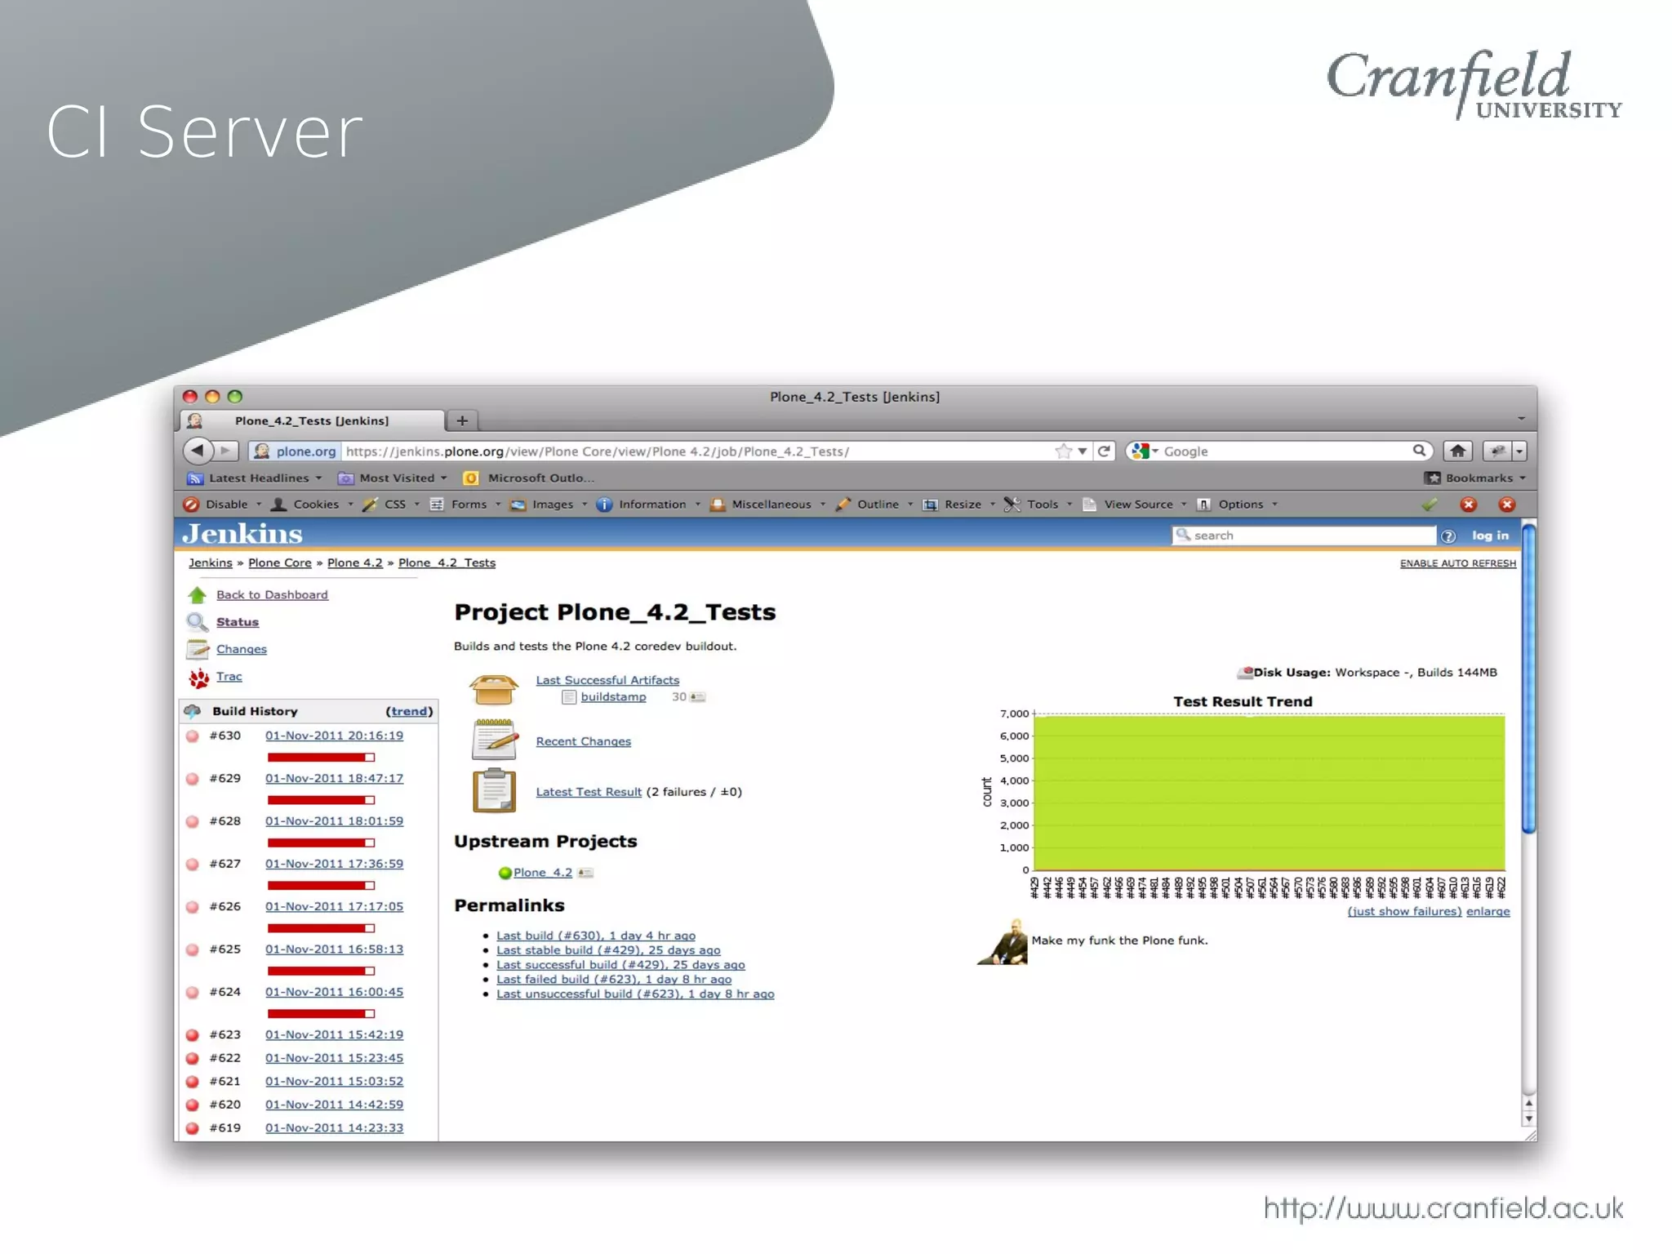Click the Last Successful Artifacts box icon
Screen dimensions: 1672x1254
494,690
